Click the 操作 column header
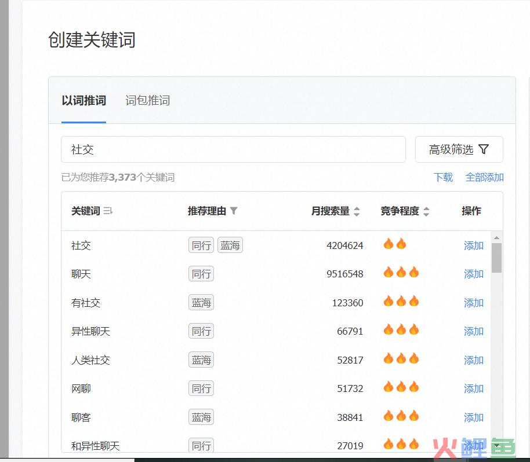 (x=471, y=211)
